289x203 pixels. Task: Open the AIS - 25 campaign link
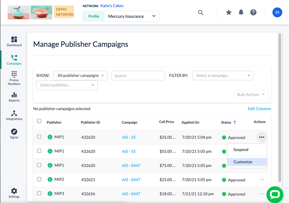click(x=129, y=137)
